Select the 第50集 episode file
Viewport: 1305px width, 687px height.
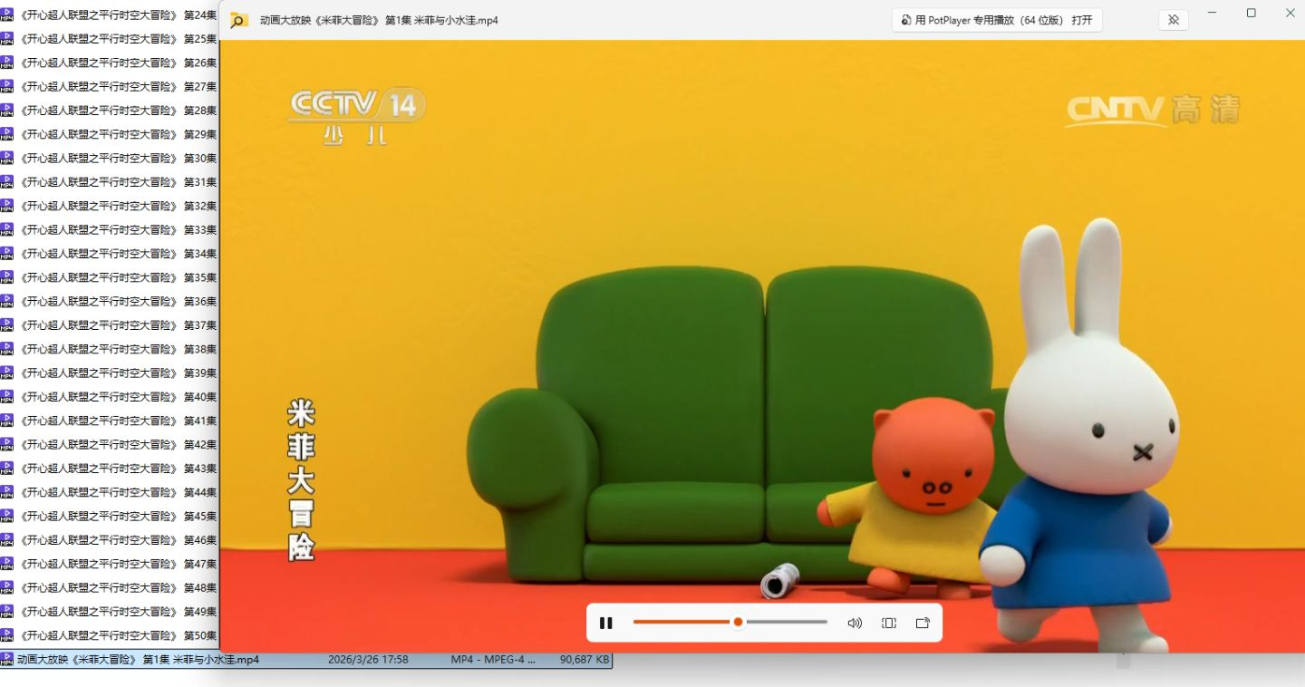pyautogui.click(x=109, y=635)
